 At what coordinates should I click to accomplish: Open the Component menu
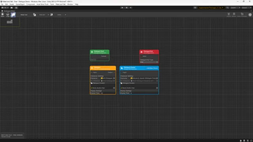pyautogui.click(x=30, y=4)
